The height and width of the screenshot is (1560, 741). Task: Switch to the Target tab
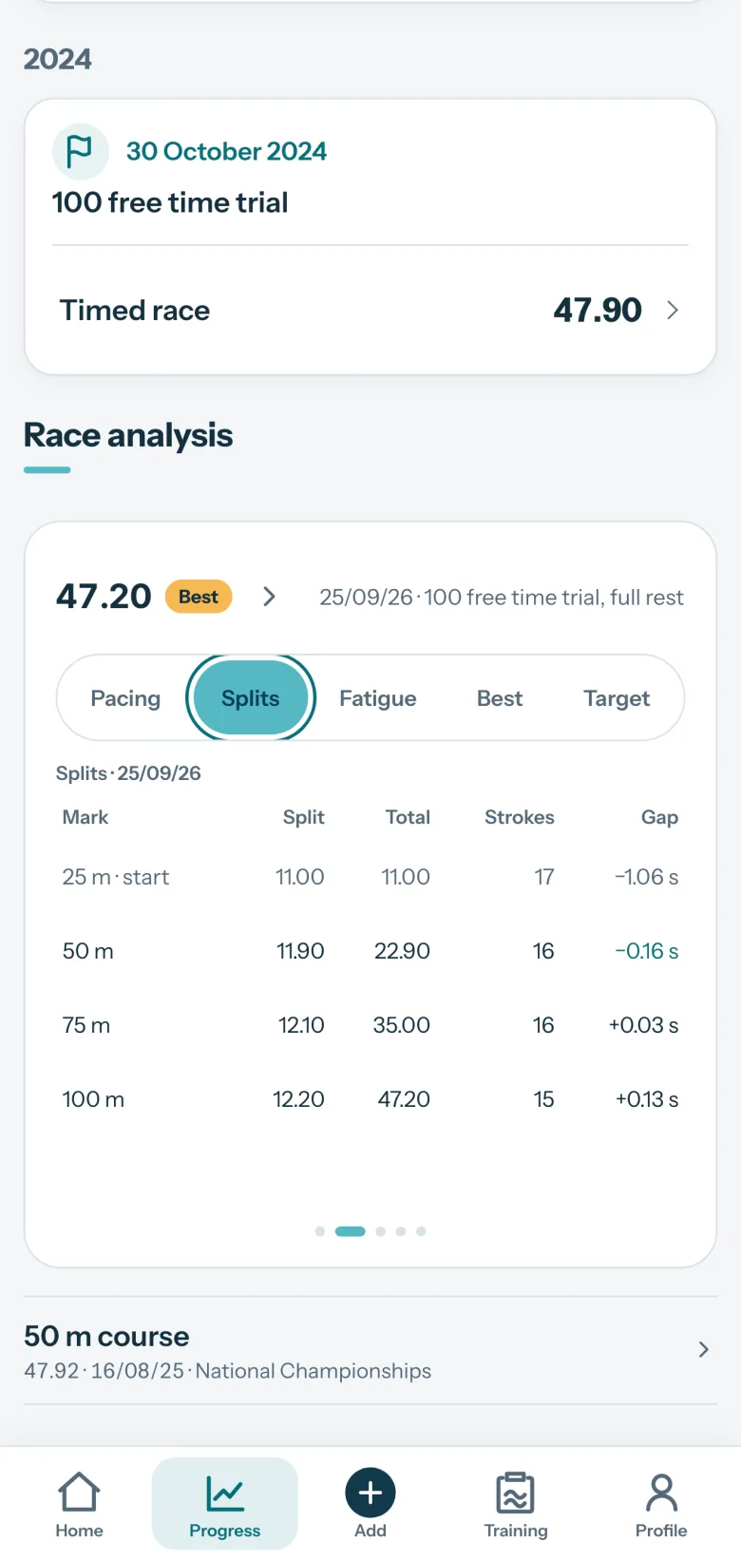pos(617,698)
